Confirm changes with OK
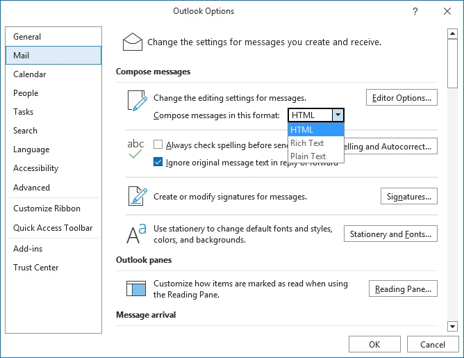Image resolution: width=464 pixels, height=358 pixels. 374,344
